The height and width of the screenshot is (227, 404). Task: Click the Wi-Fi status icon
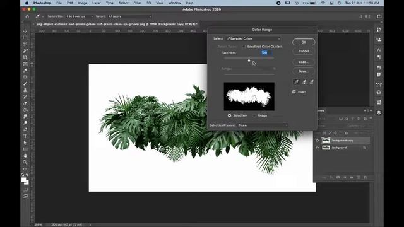[x=323, y=3]
